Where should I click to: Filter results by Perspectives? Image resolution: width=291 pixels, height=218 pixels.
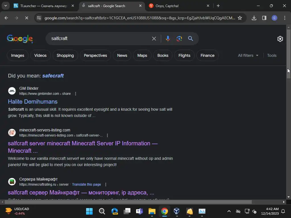tap(95, 55)
